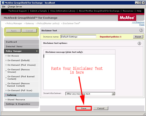Viewport: 146px width, 116px height.
Task: Open the Resources link
Action: pyautogui.click(x=128, y=11)
